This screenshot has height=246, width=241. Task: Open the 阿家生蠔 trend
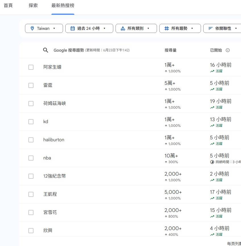point(52,67)
